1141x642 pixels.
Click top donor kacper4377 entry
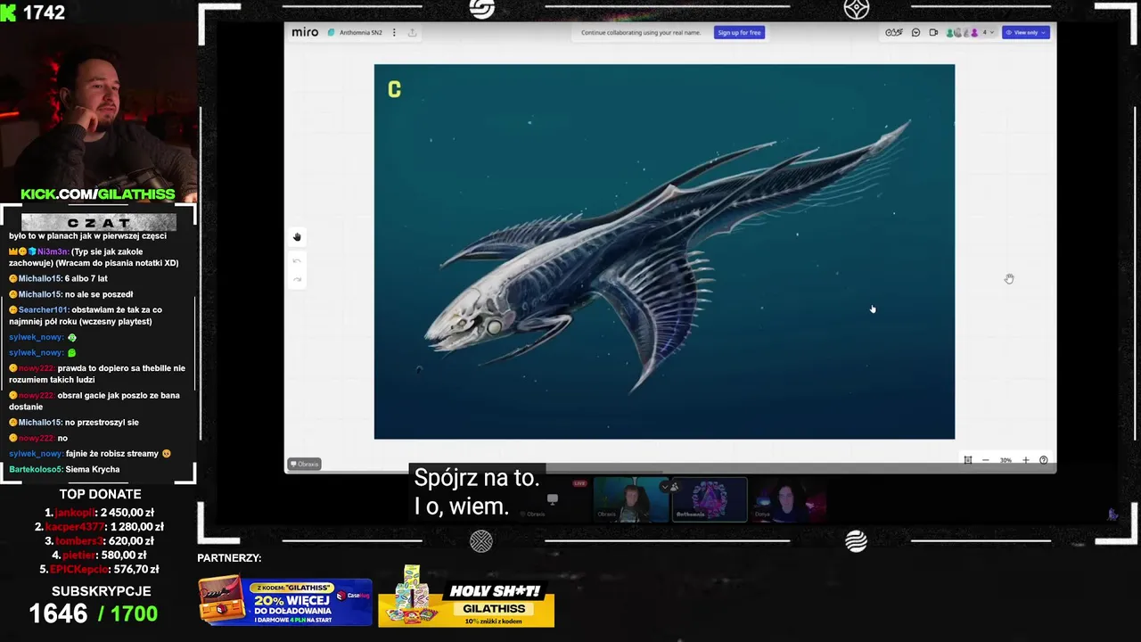pos(100,527)
